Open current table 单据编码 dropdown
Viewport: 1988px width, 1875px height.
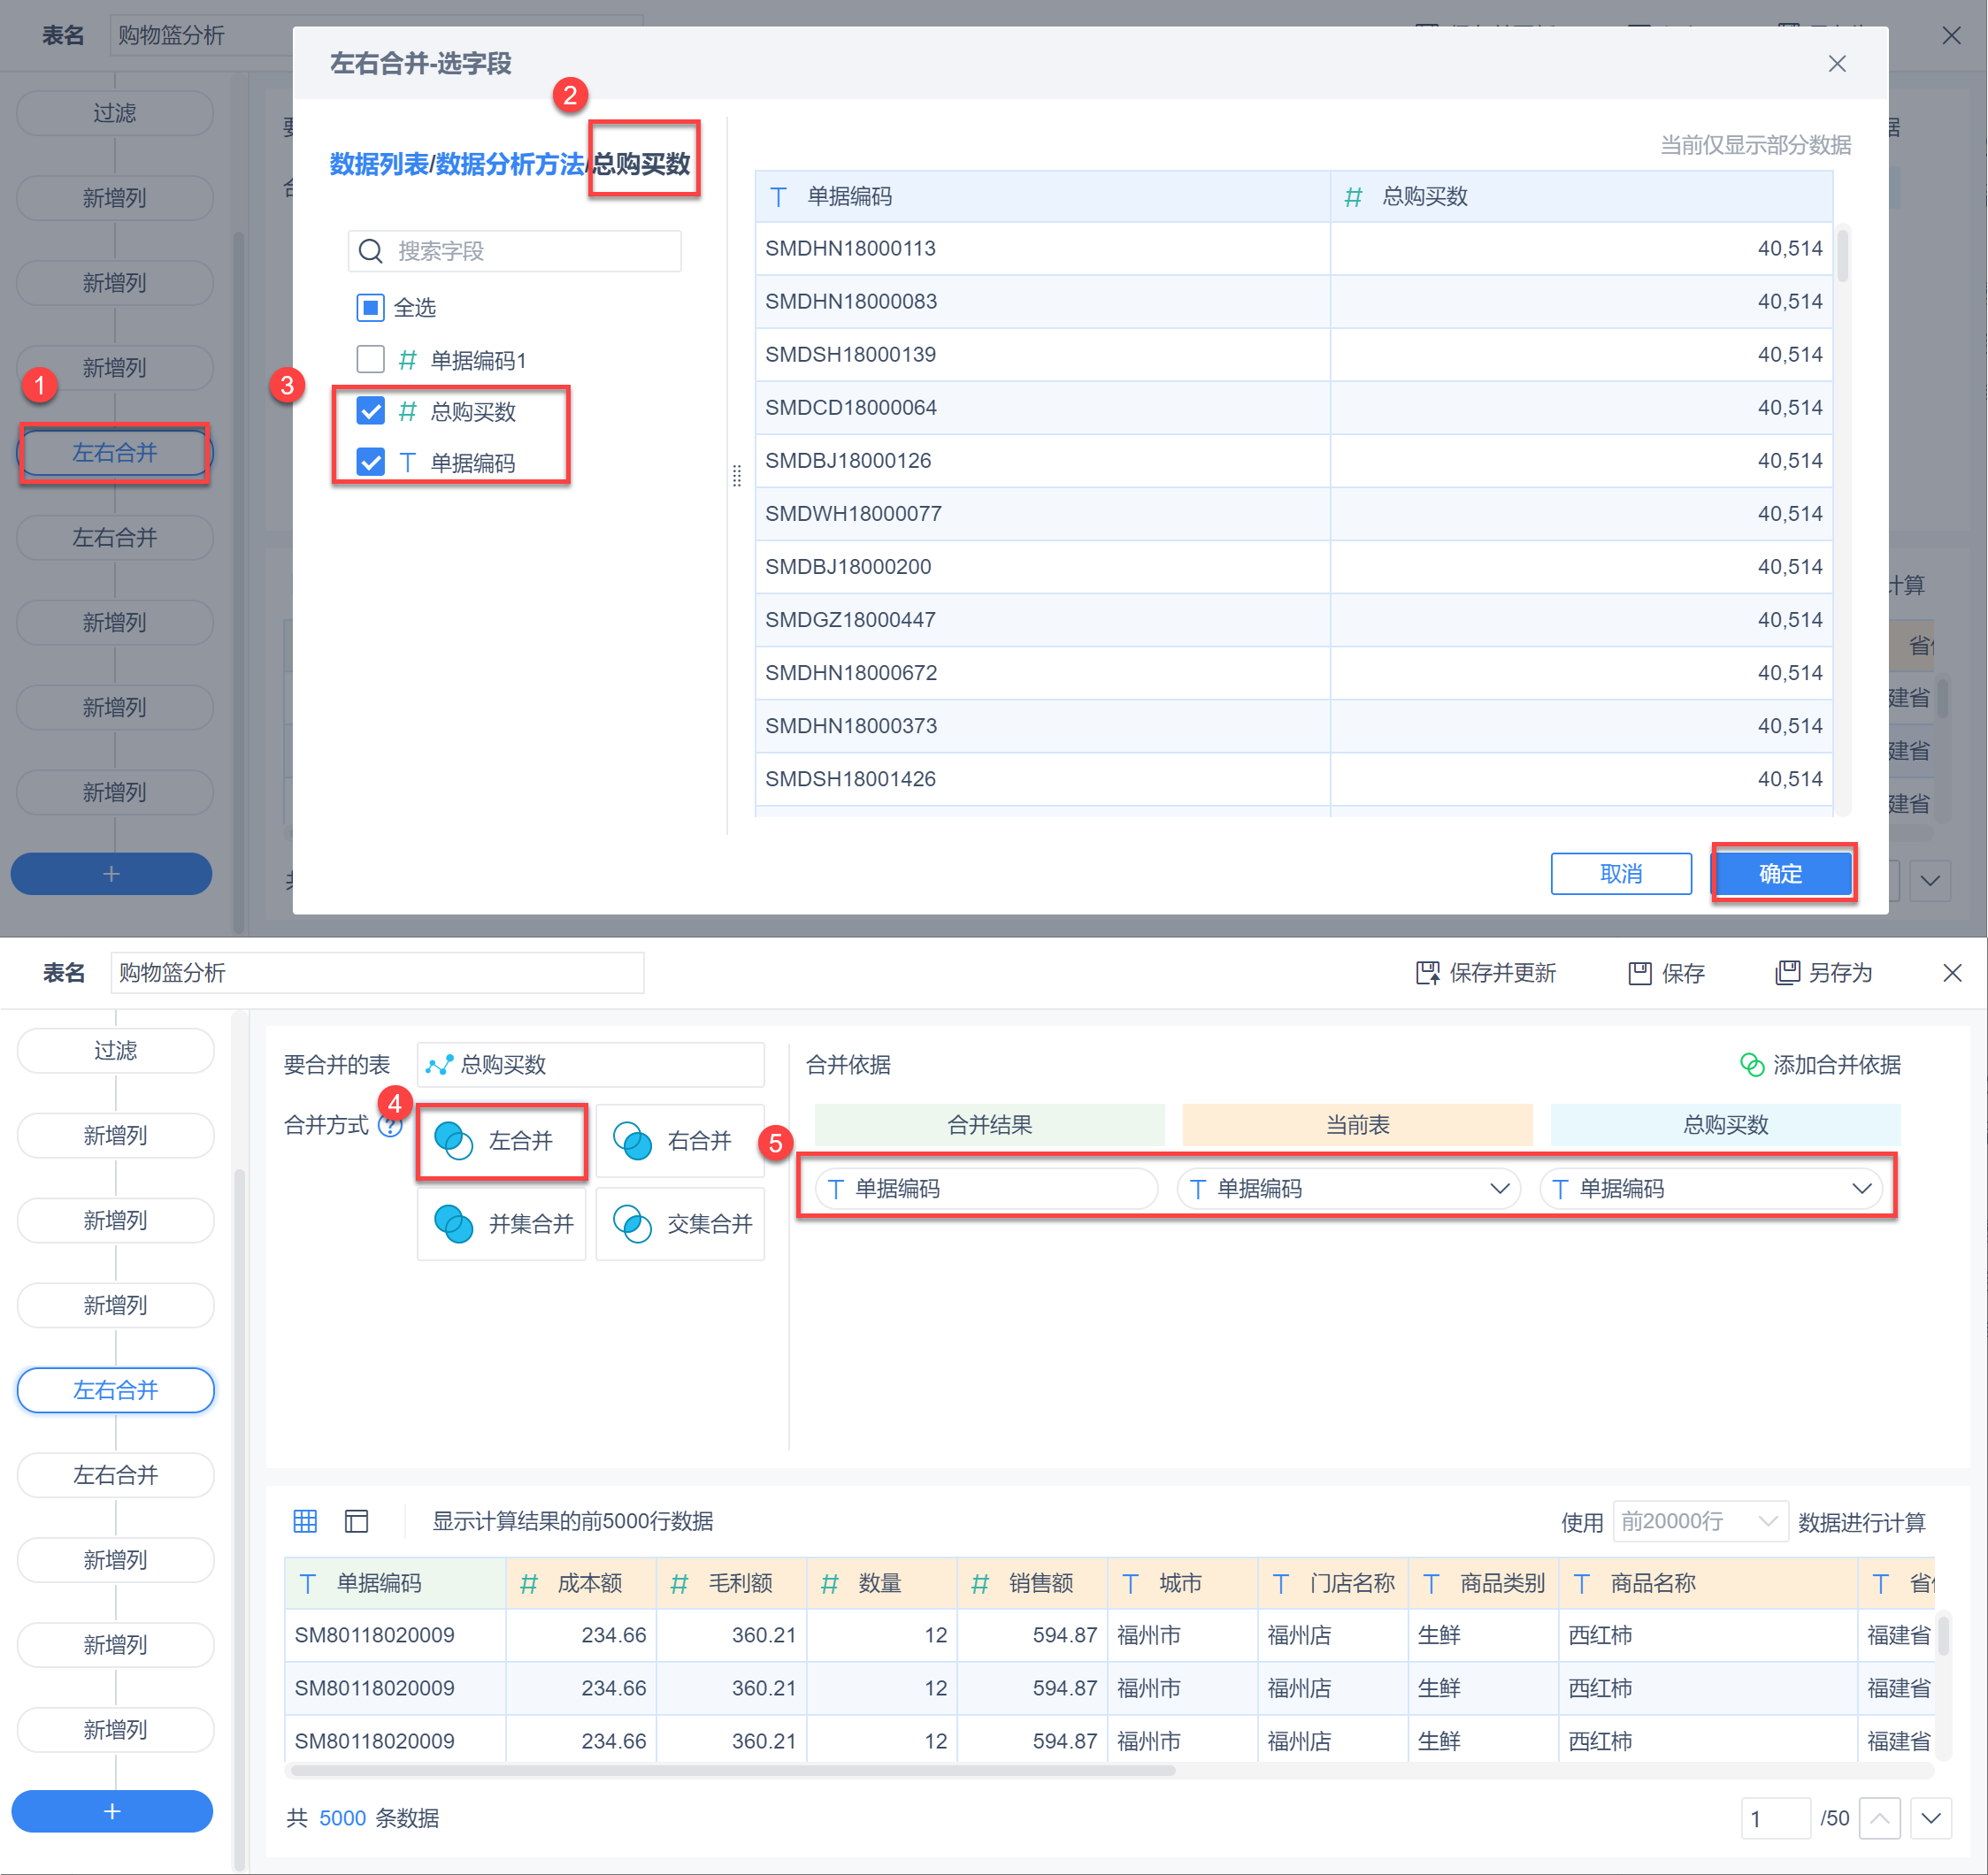click(x=1499, y=1189)
